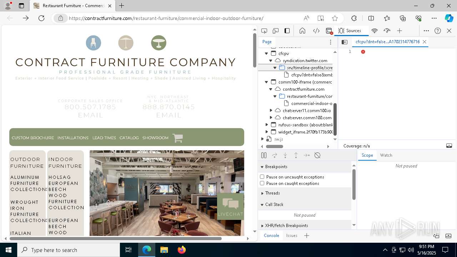Expand the rufous-sandbox frame
The image size is (457, 257).
pos(266,125)
